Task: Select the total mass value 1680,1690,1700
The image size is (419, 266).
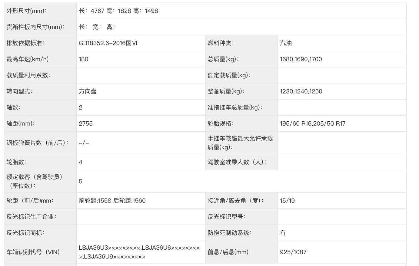Action: 301,59
